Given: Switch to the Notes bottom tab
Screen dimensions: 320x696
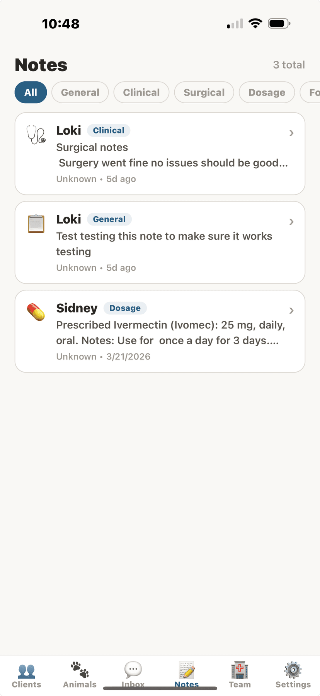Looking at the screenshot, I should click(x=187, y=674).
